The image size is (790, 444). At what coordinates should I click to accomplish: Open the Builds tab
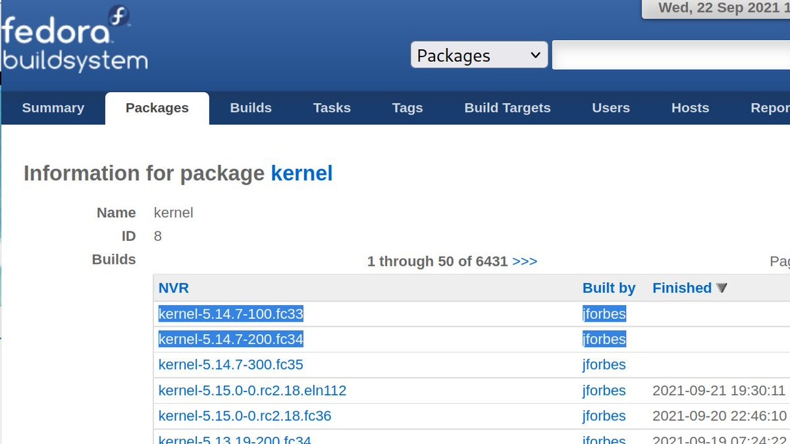tap(251, 108)
